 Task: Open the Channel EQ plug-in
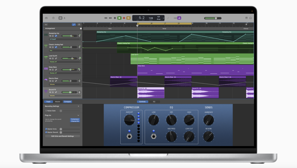click(75, 121)
